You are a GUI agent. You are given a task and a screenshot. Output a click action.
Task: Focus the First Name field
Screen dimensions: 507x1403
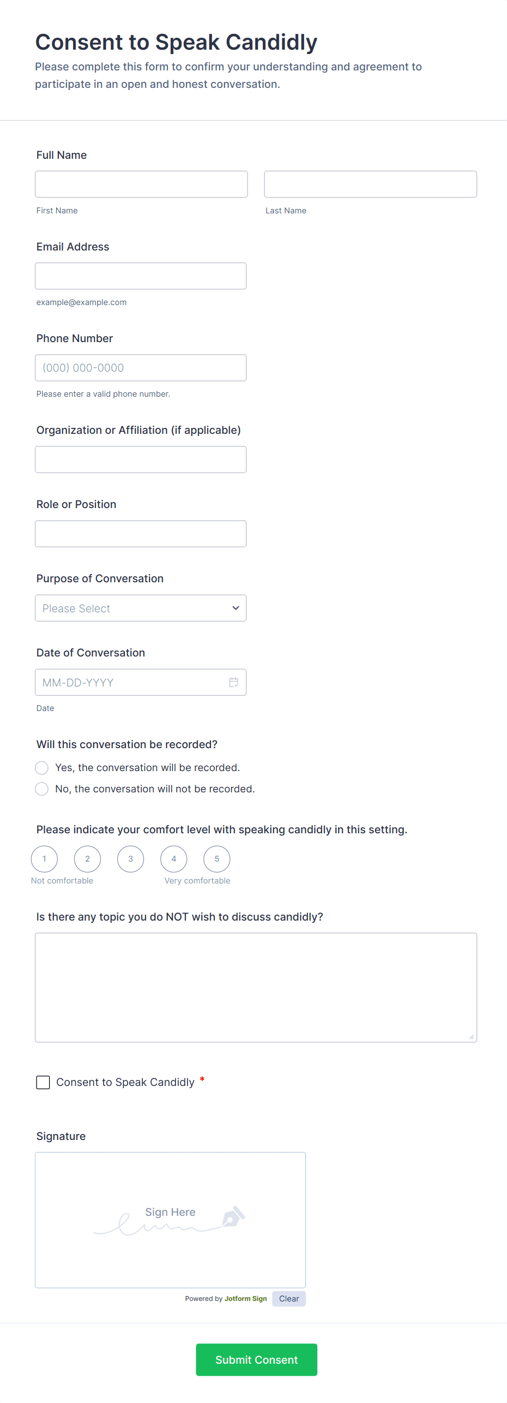pos(141,184)
